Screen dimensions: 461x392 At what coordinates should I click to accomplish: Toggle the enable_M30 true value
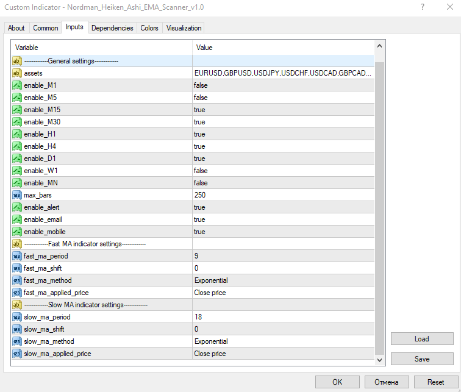284,122
